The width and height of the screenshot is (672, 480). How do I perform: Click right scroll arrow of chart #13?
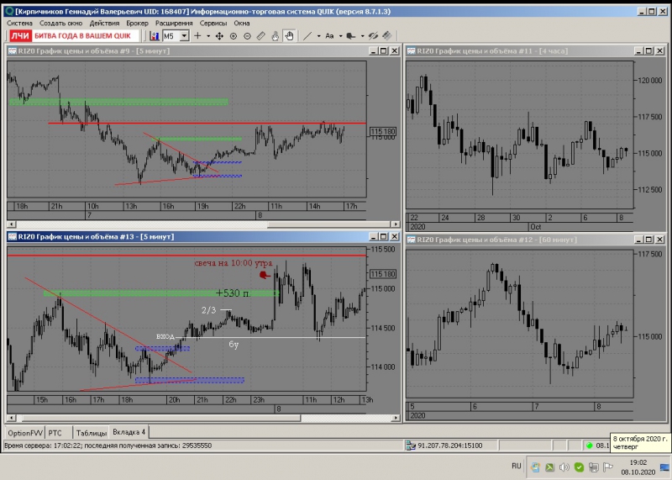[x=396, y=417]
